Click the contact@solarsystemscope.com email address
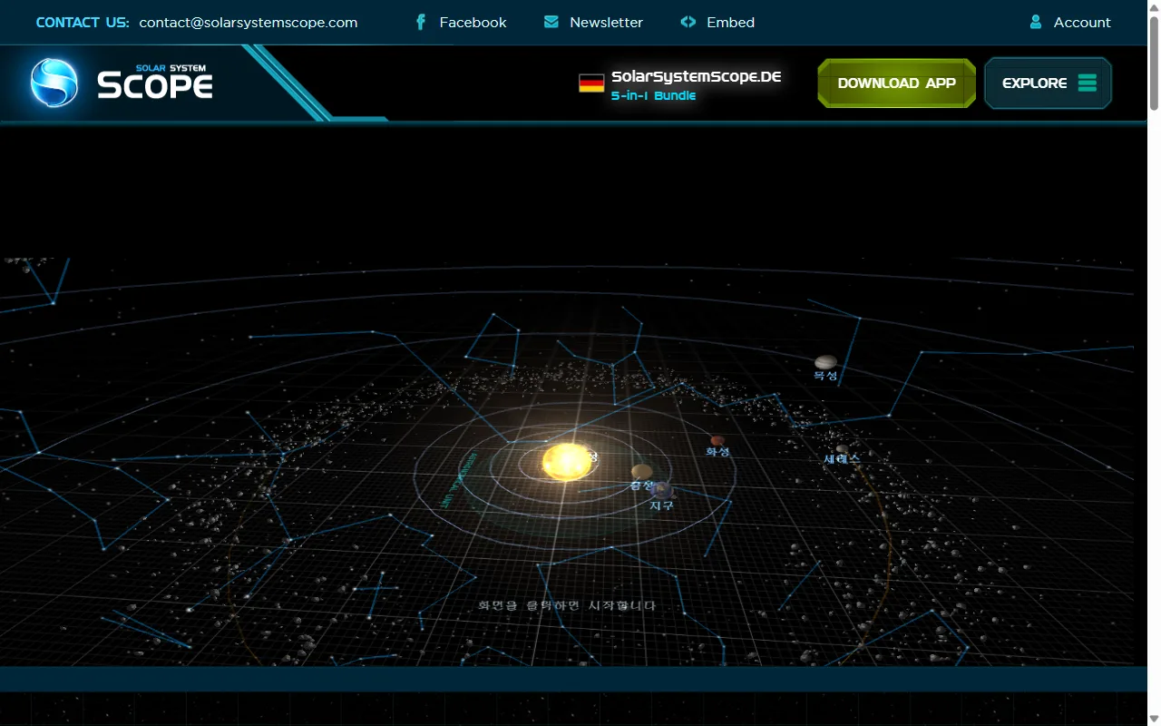The width and height of the screenshot is (1161, 726). coord(249,23)
